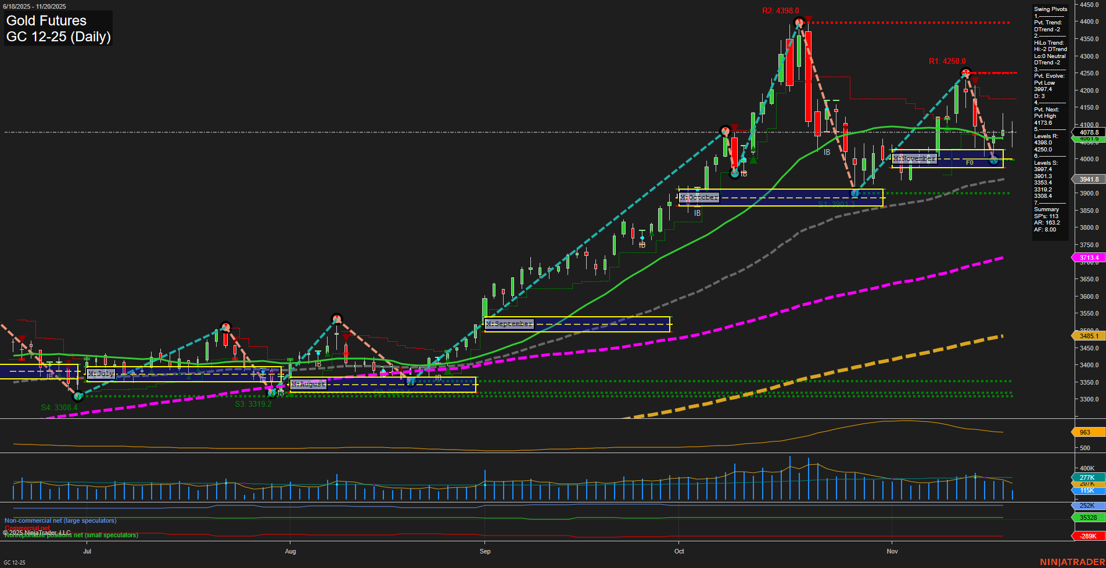Toggle the Nonreportable positions net legend

coord(71,536)
